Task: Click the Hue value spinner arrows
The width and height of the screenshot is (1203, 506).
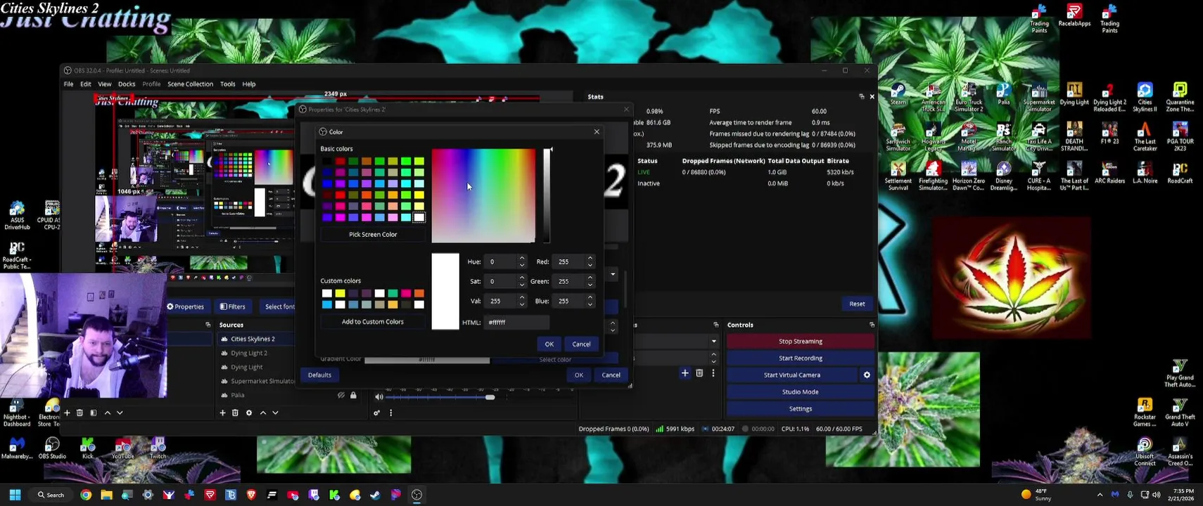Action: tap(522, 261)
